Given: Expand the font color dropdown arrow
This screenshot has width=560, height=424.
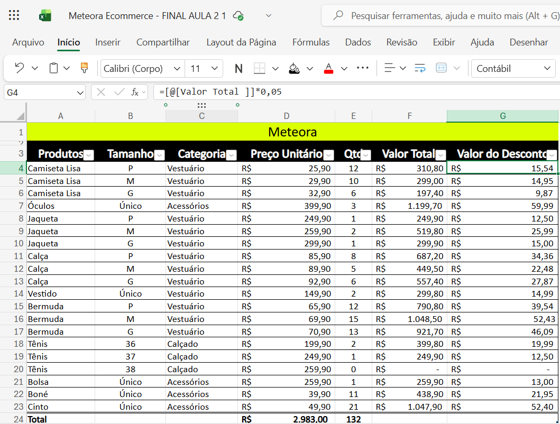Looking at the screenshot, I should (344, 68).
